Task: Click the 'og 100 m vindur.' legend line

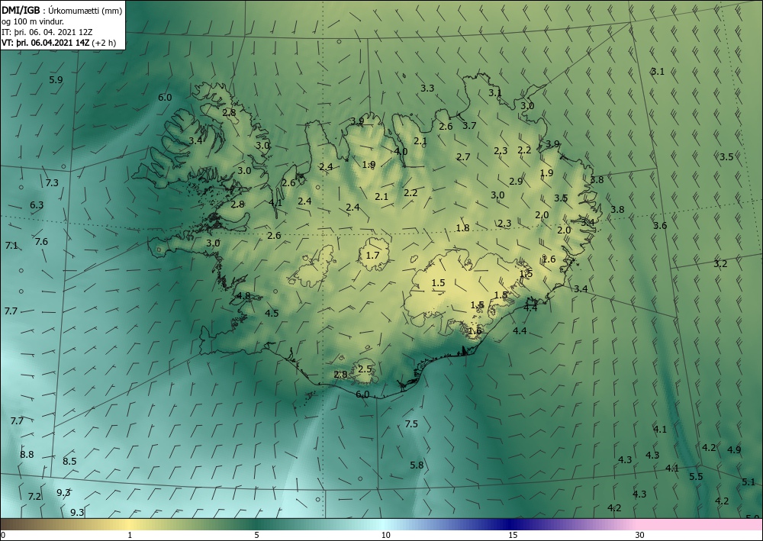Action: click(x=33, y=21)
